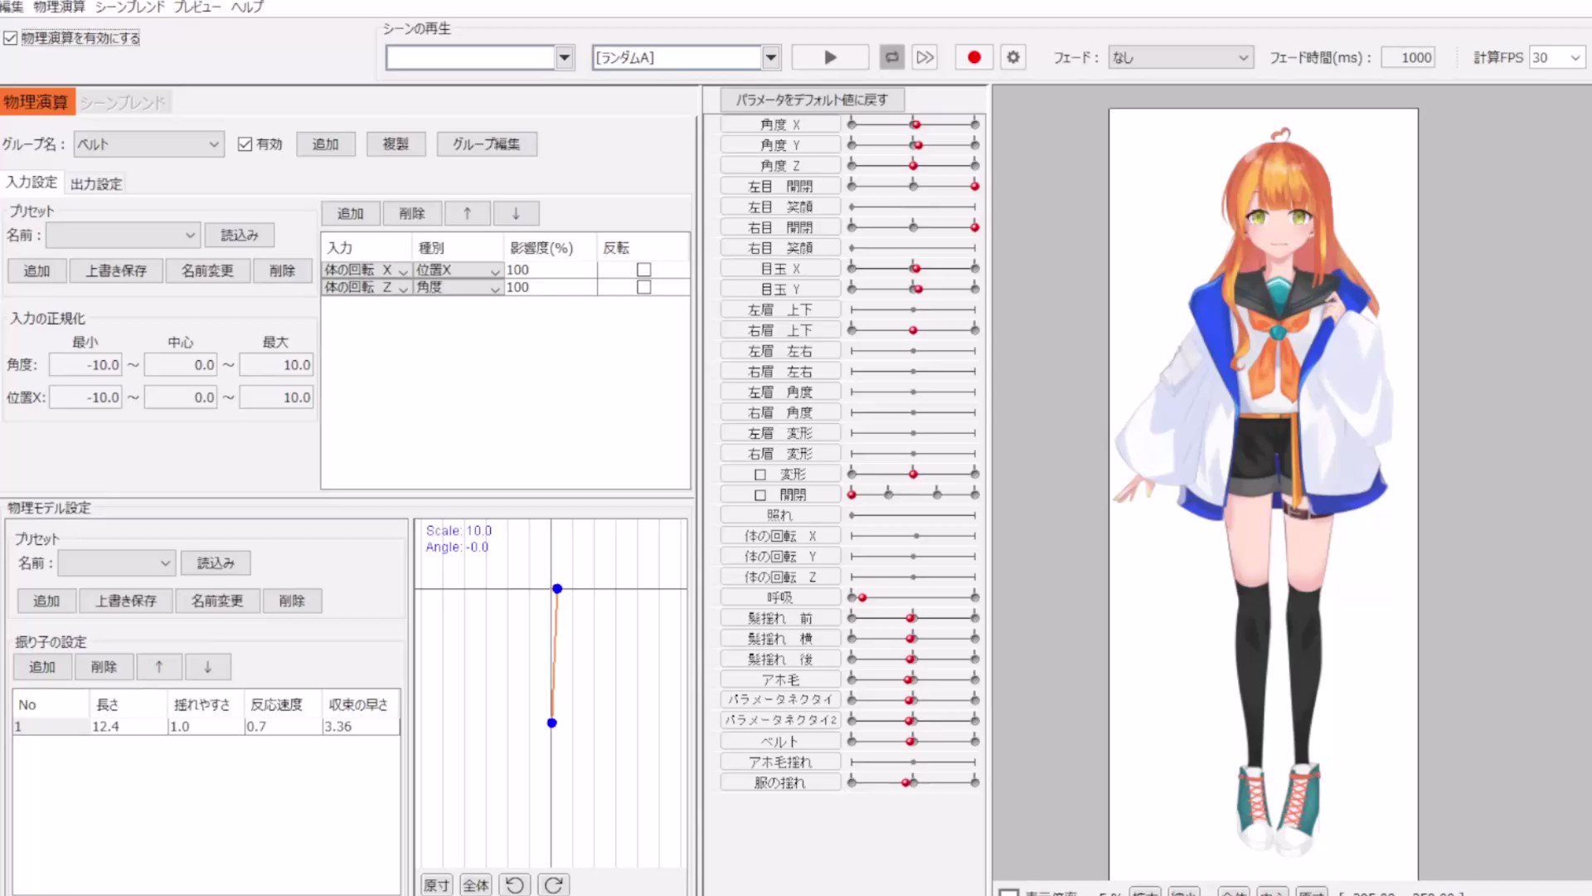Image resolution: width=1592 pixels, height=896 pixels.
Task: Click the グループ編集 button
Action: click(x=486, y=144)
